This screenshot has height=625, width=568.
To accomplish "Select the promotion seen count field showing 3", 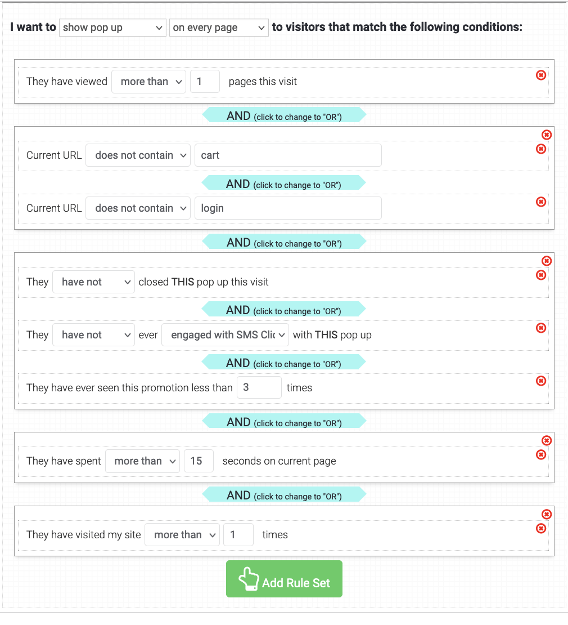I will click(x=259, y=387).
